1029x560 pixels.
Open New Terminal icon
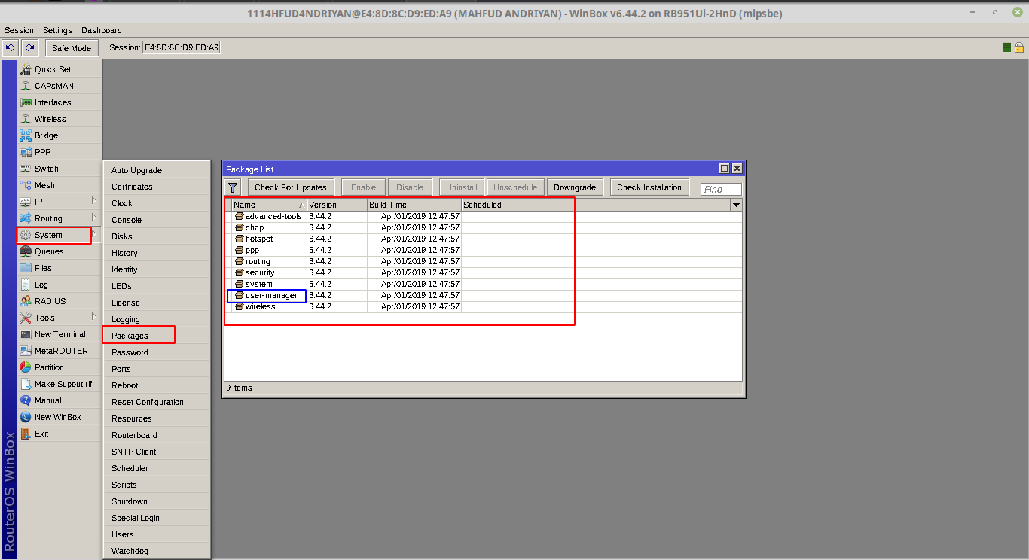coord(26,334)
